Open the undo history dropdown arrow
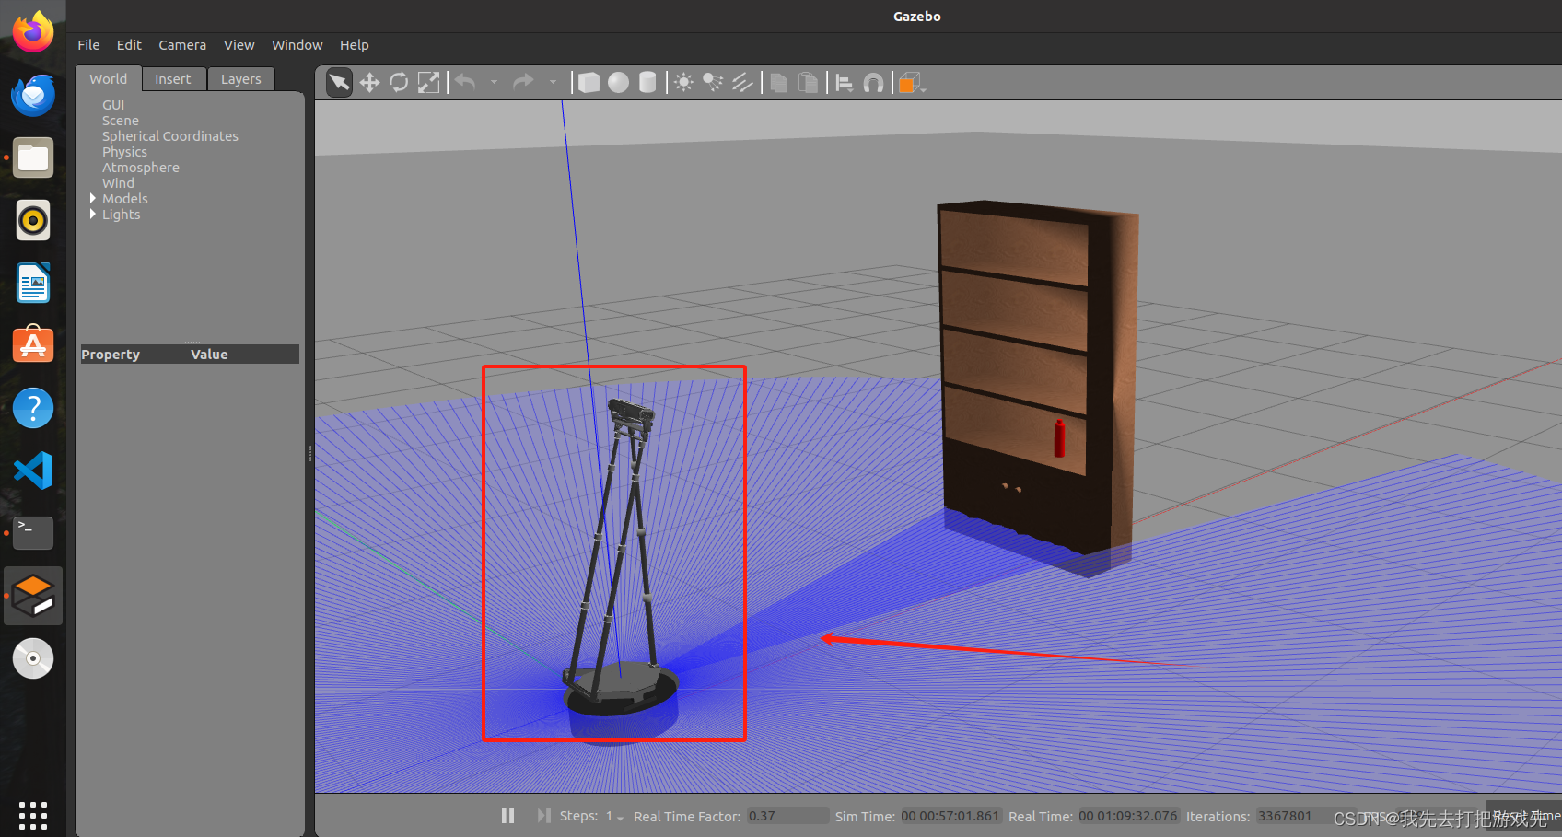 [494, 83]
